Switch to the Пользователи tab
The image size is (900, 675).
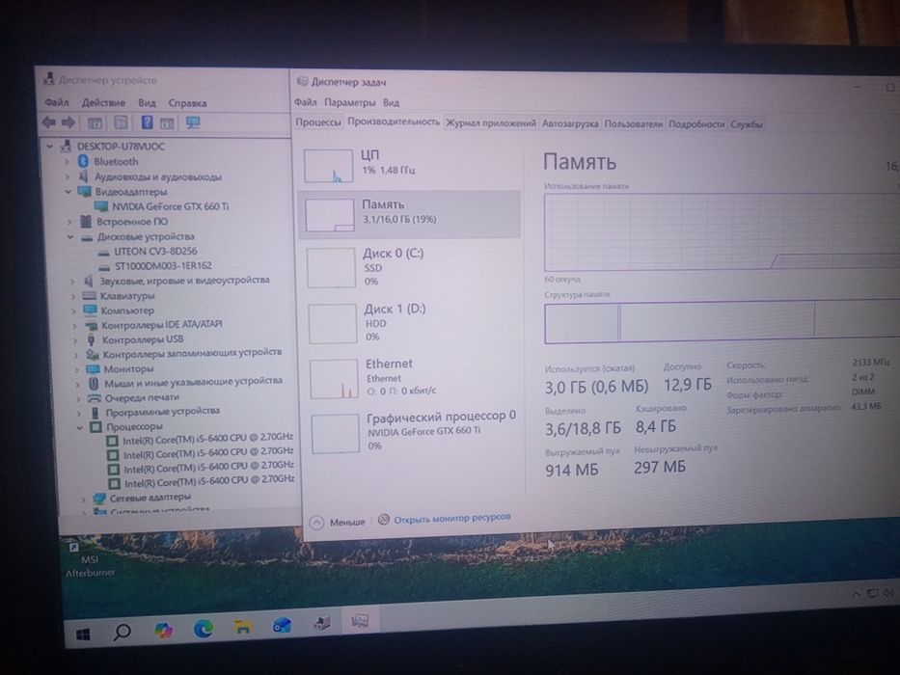tap(633, 123)
